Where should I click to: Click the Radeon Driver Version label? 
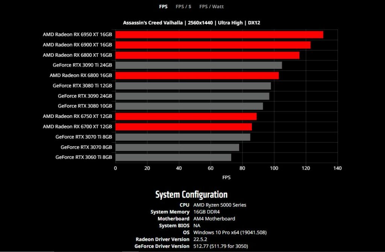coord(162,240)
